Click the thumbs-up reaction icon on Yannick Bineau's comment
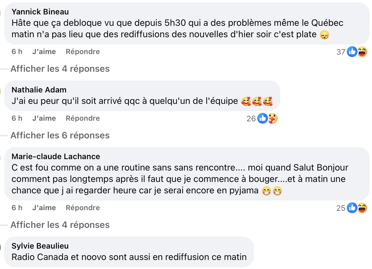This screenshot has height=269, width=372. [352, 52]
